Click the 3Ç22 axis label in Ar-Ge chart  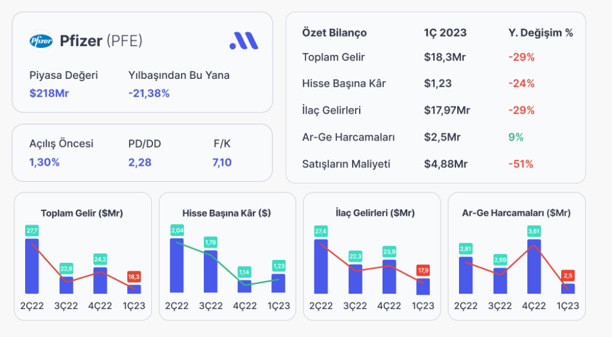click(500, 306)
